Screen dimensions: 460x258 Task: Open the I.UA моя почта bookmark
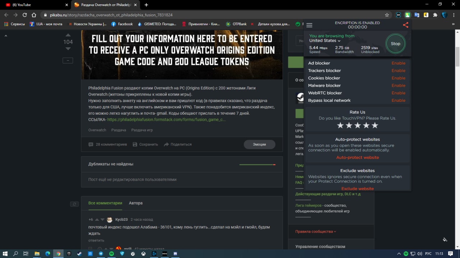point(46,24)
